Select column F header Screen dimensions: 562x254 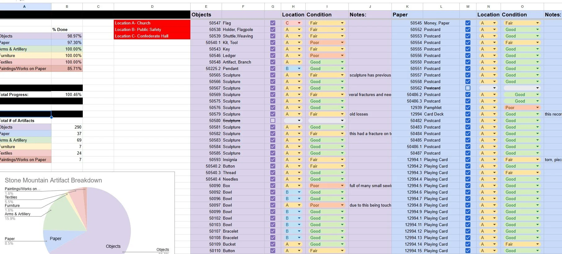coord(243,7)
